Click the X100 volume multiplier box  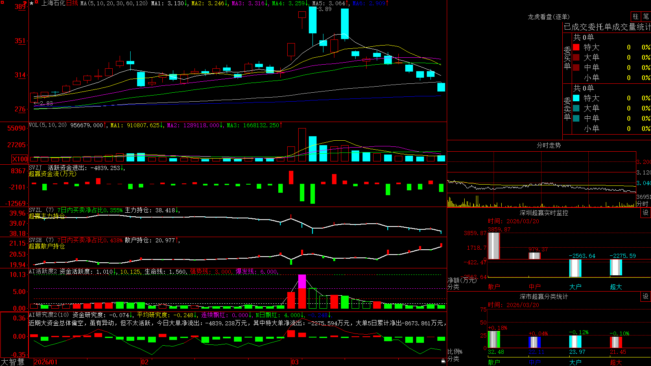[x=20, y=159]
